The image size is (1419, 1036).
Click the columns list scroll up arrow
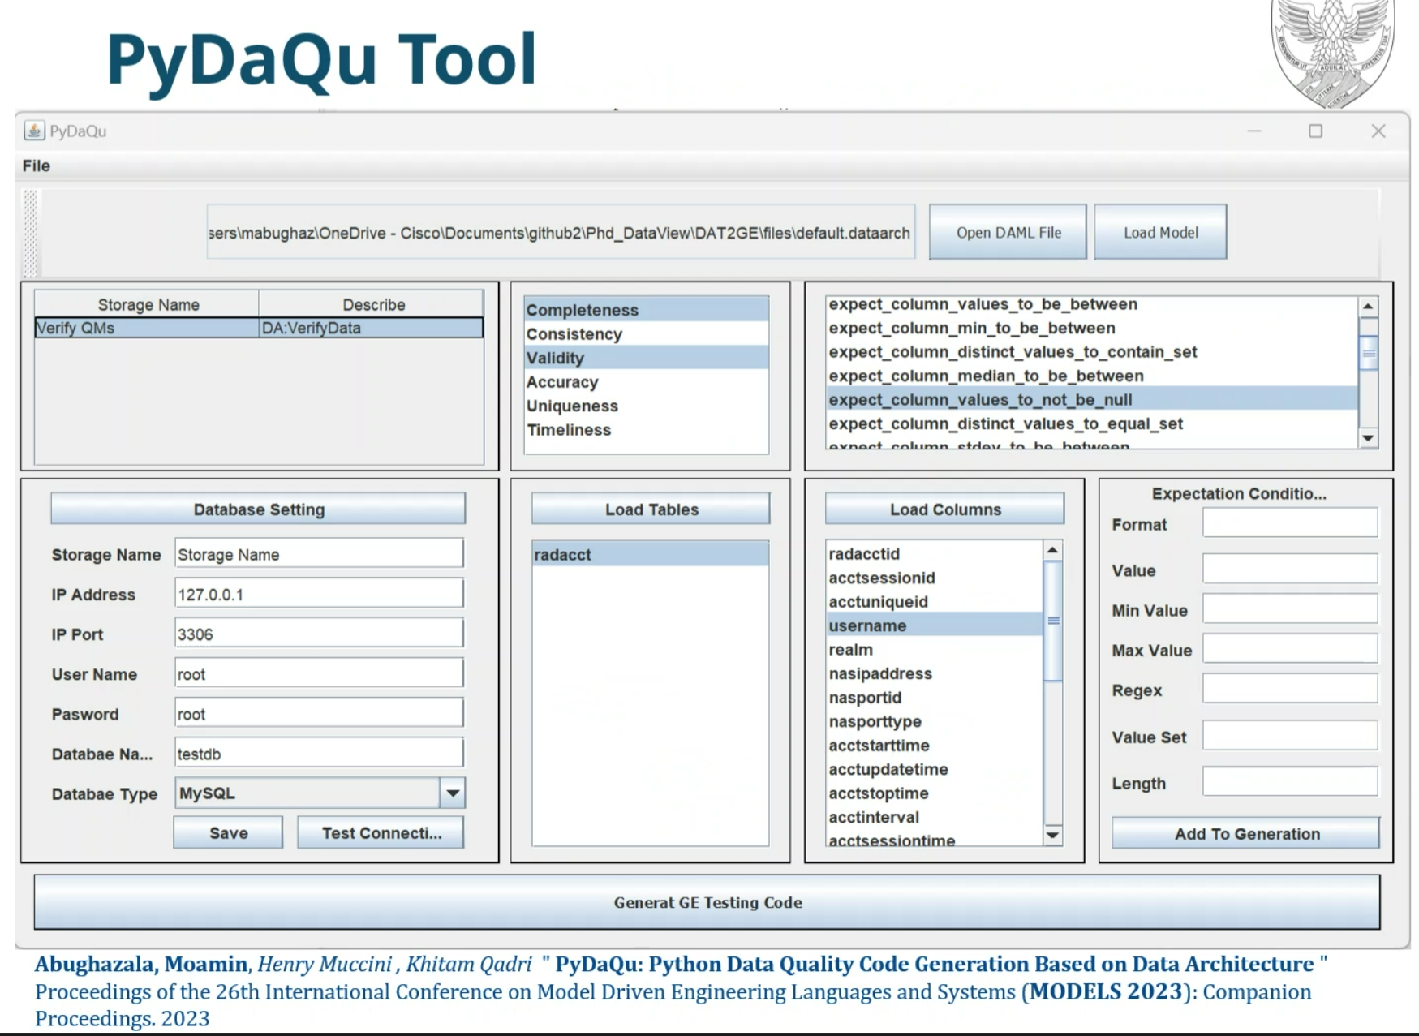[x=1052, y=550]
